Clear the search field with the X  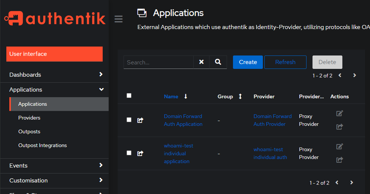(201, 62)
